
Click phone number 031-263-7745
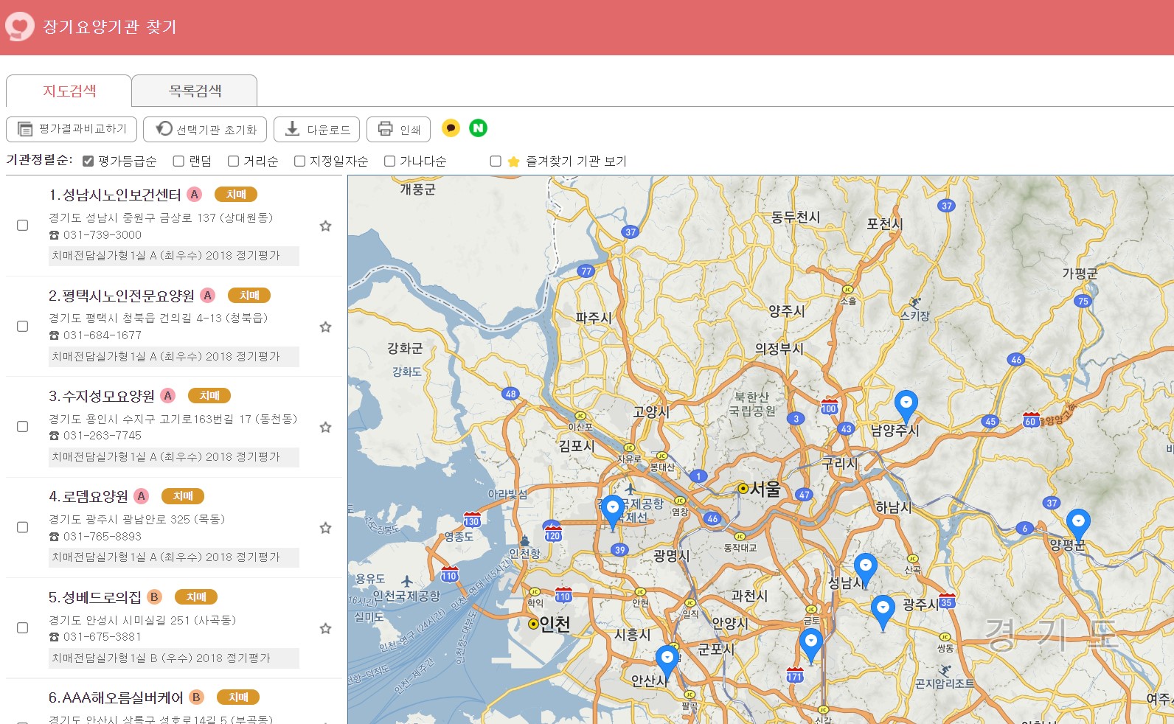(103, 436)
